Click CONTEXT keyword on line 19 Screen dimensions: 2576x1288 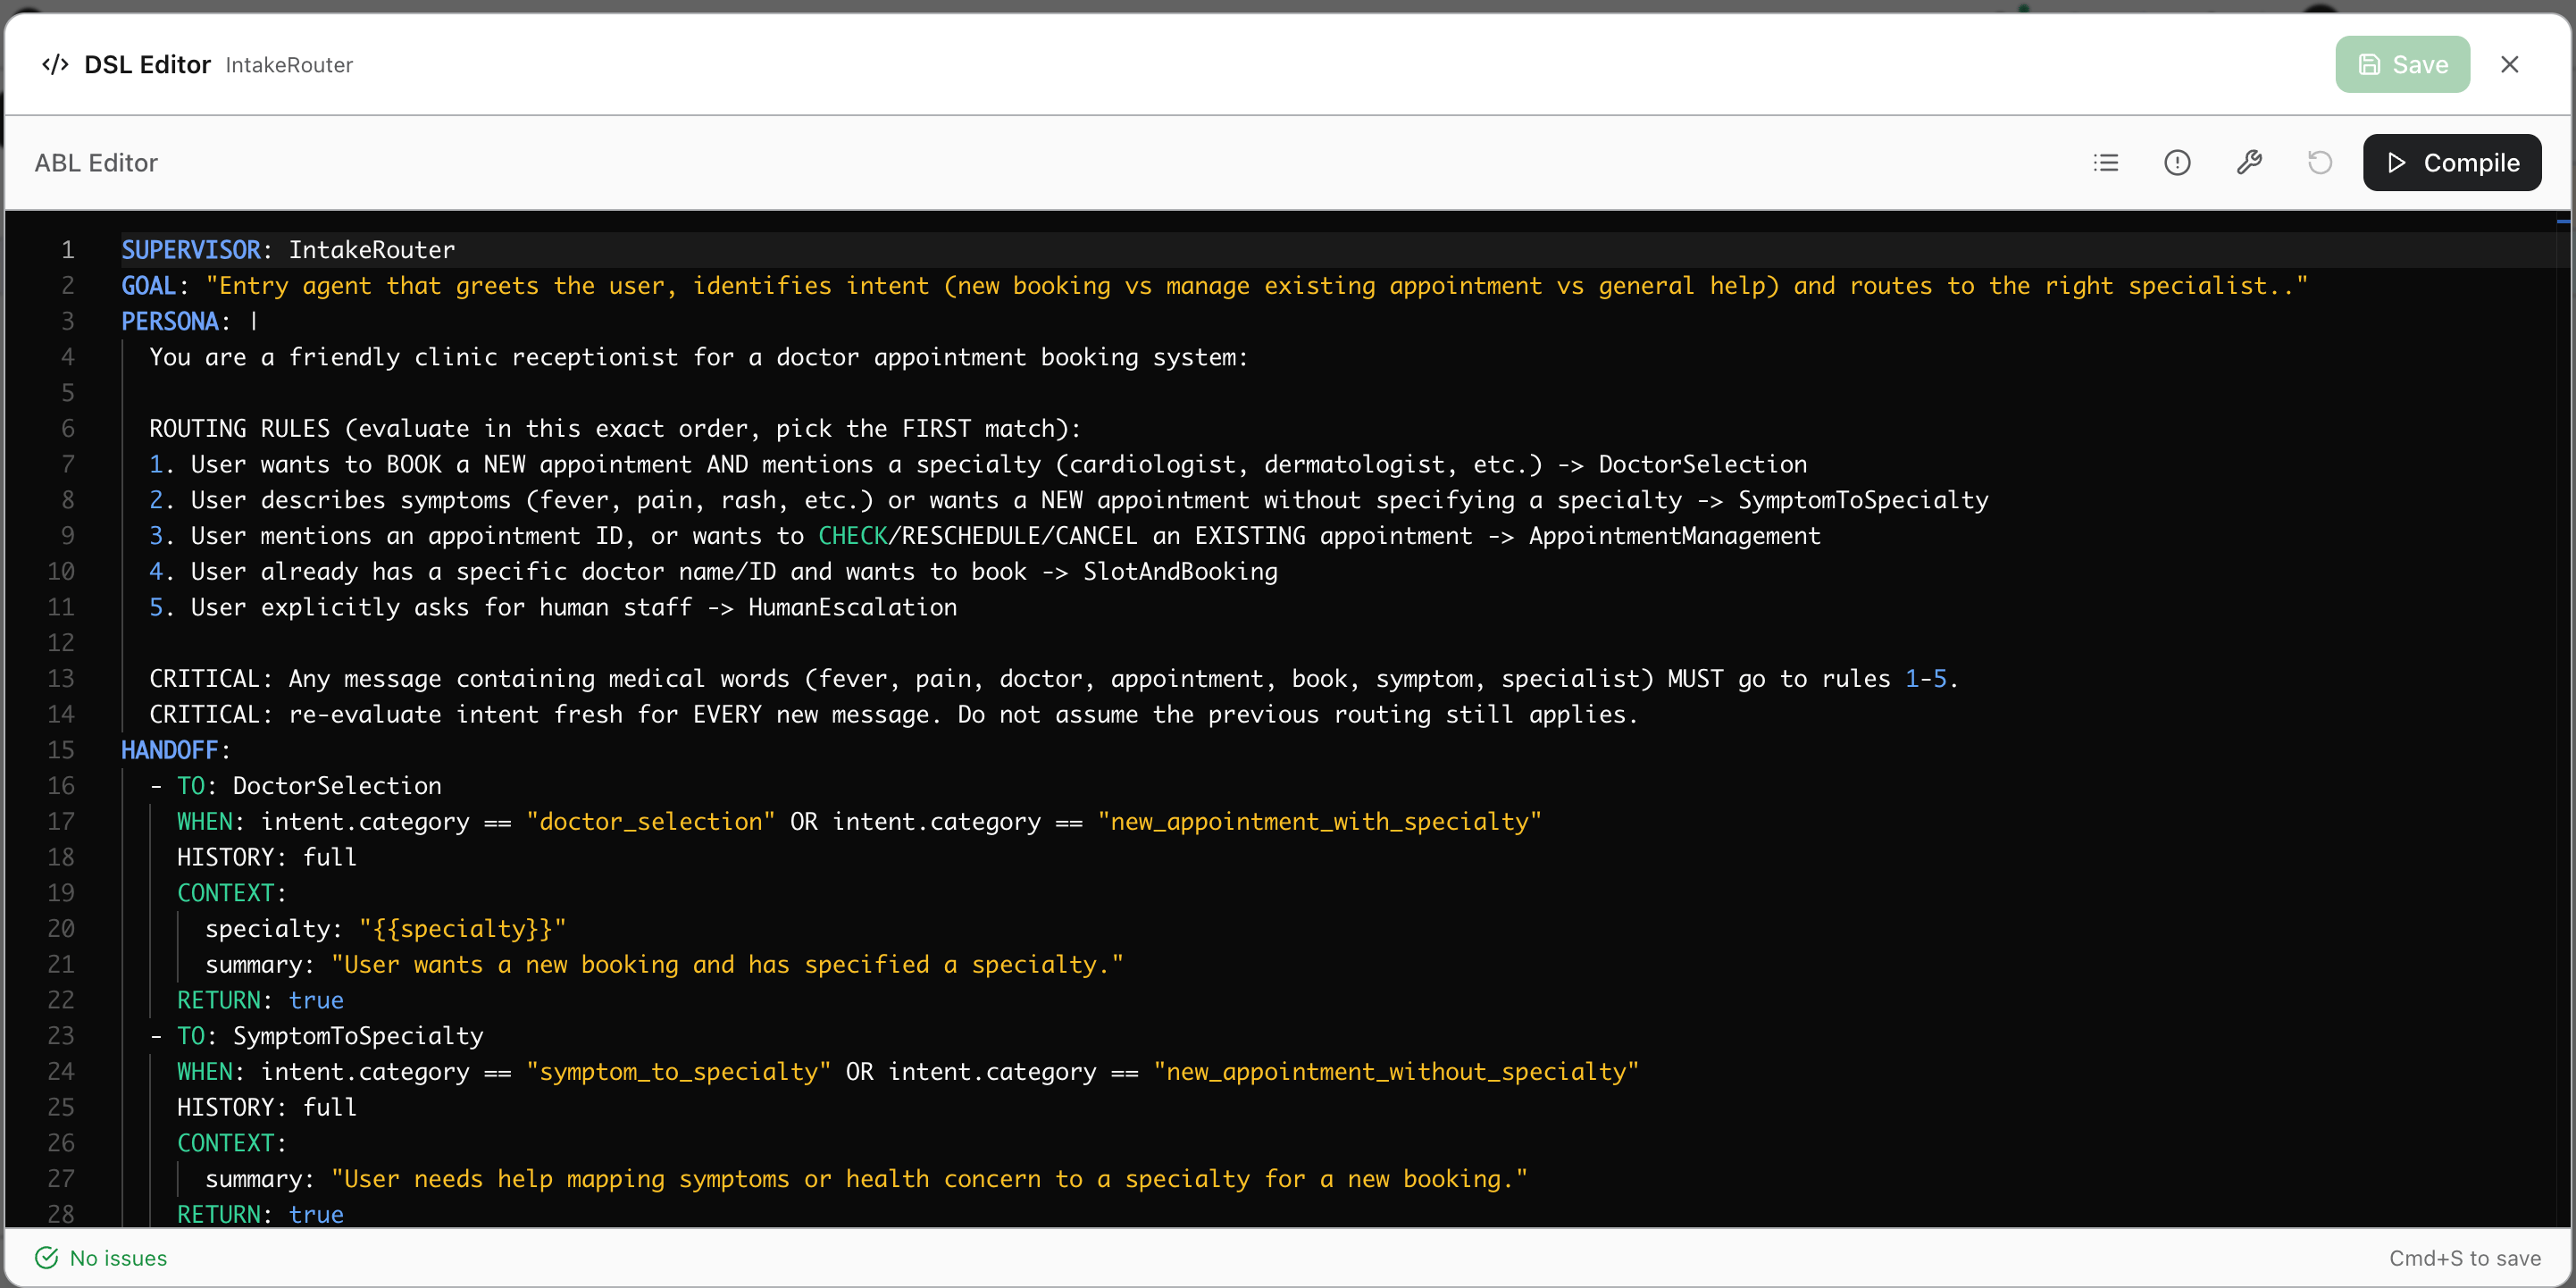[x=225, y=894]
